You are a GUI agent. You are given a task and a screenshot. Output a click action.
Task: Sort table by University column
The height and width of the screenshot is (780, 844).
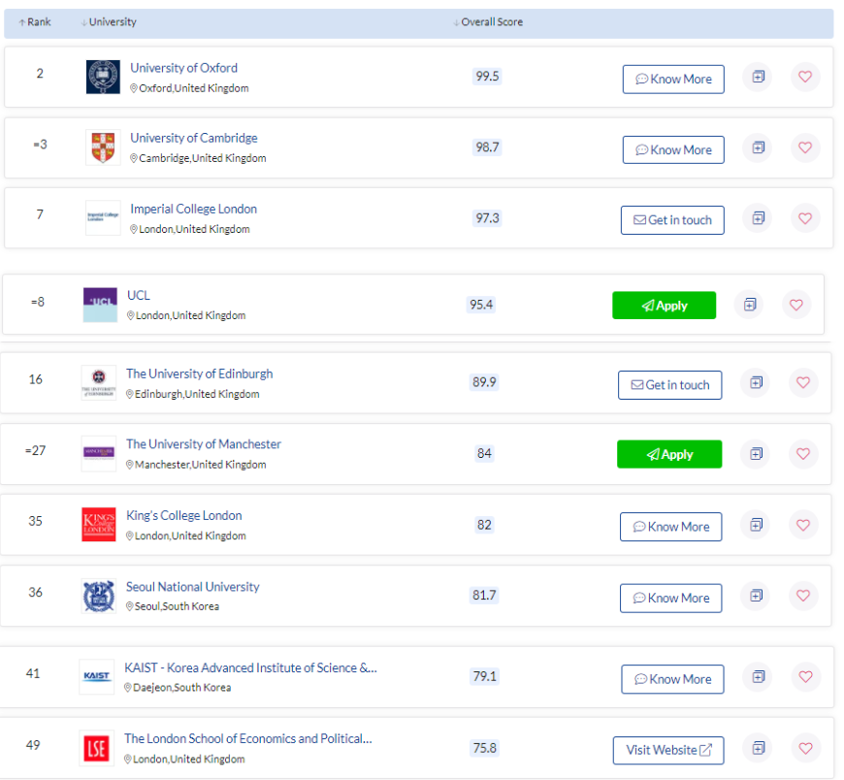point(109,22)
